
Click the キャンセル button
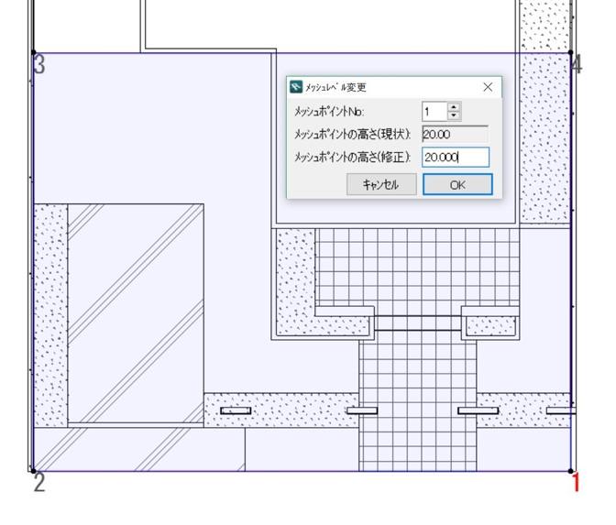click(381, 184)
